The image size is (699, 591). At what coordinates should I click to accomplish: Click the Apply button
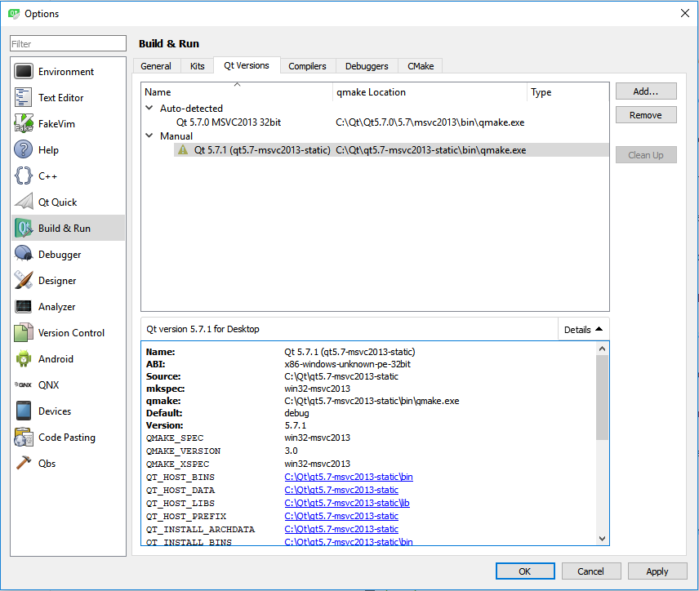pos(657,571)
